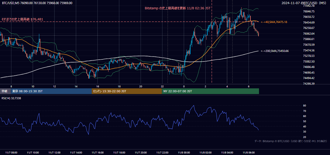Click the '11/8 02:00' bottom time label
The height and width of the screenshot is (155, 330).
tap(206, 153)
